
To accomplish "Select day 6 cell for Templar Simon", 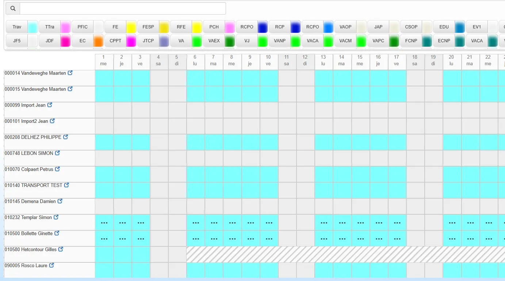I will coord(196,222).
